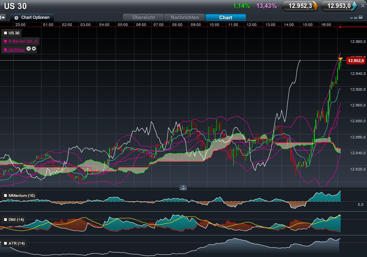The width and height of the screenshot is (367, 257).
Task: Switch to the Nachrichten tab
Action: (x=184, y=17)
